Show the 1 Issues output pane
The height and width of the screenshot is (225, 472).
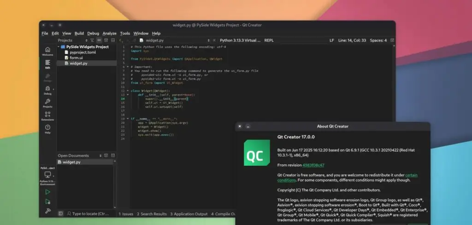pyautogui.click(x=126, y=214)
